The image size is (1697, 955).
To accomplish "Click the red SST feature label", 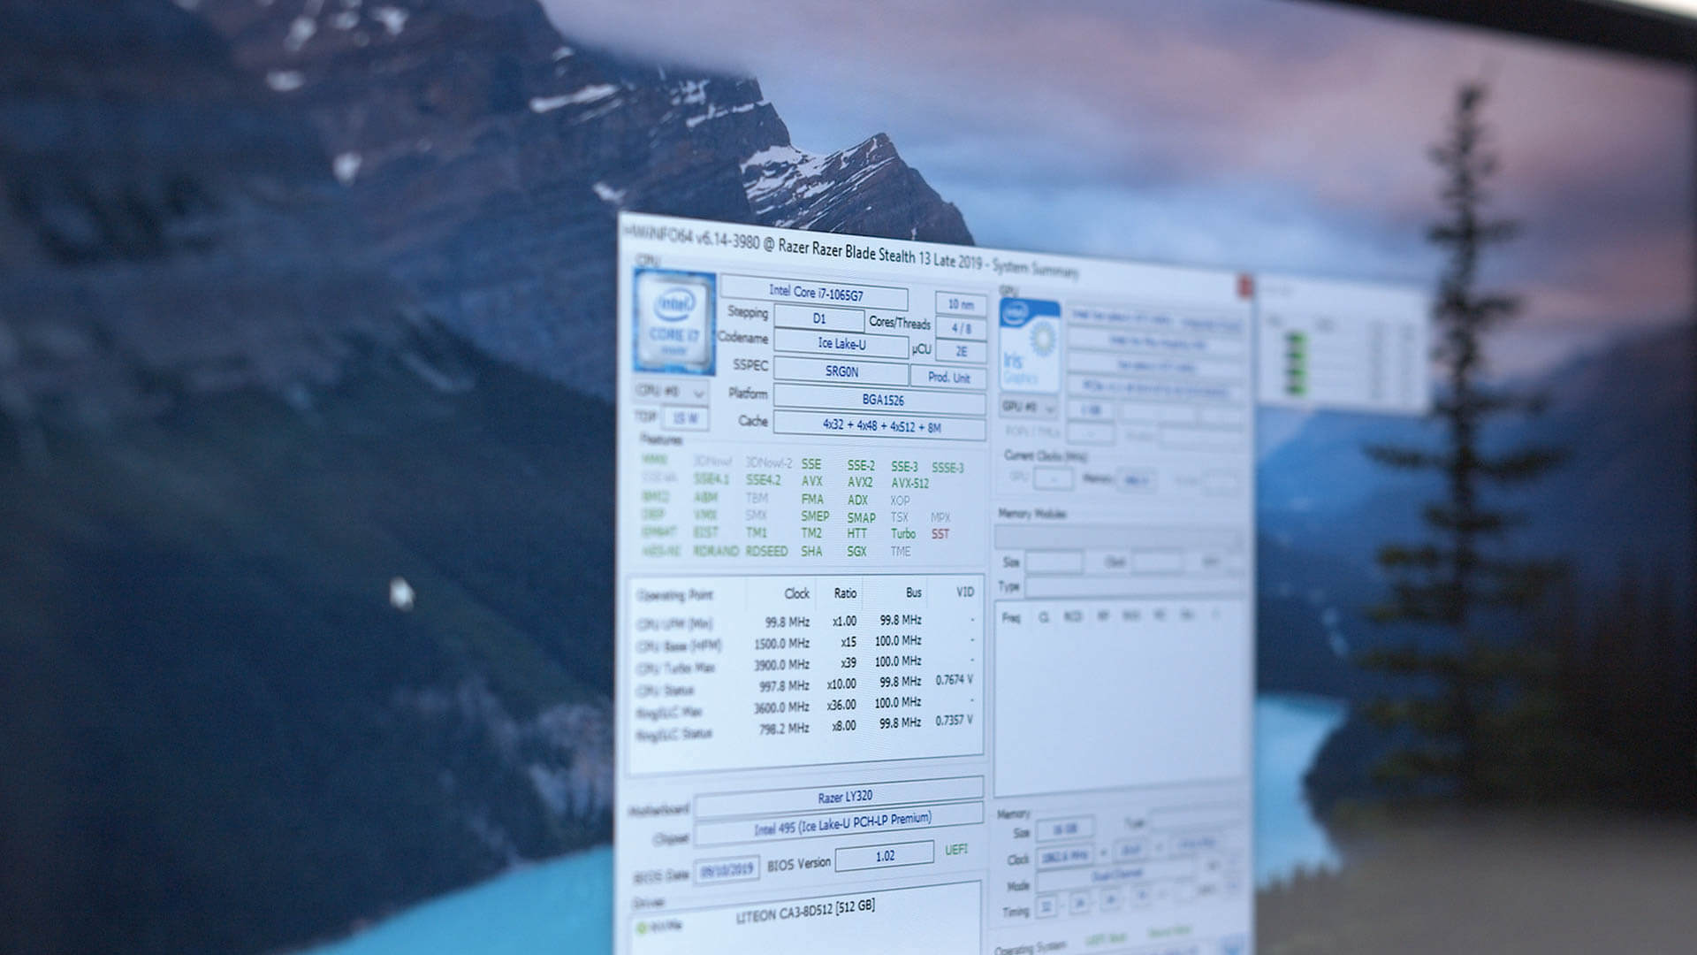I will (x=940, y=534).
